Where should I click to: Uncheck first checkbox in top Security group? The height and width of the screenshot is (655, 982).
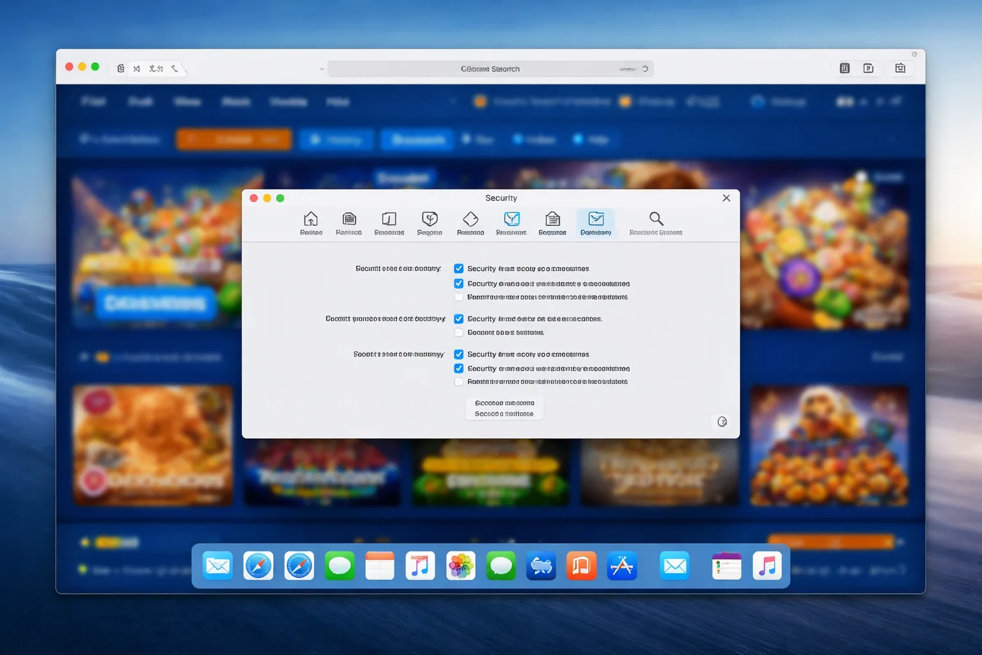[x=458, y=269]
